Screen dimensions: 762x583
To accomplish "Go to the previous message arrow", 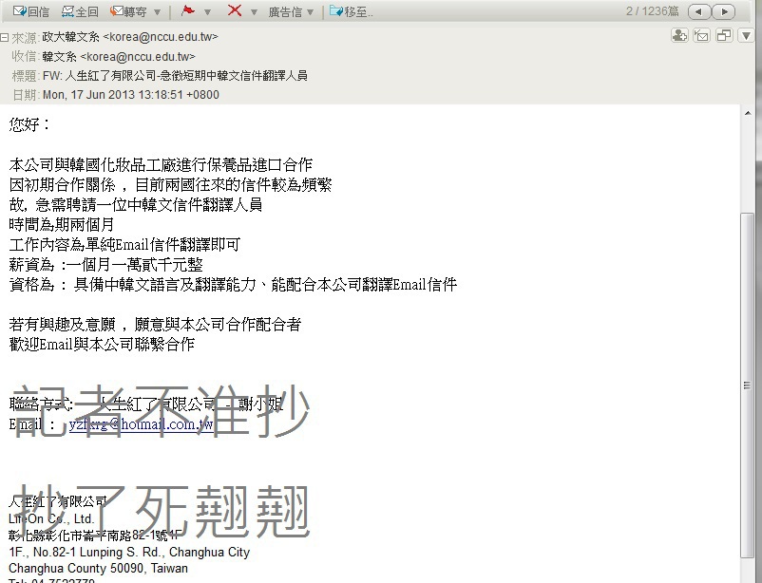I will pyautogui.click(x=699, y=11).
